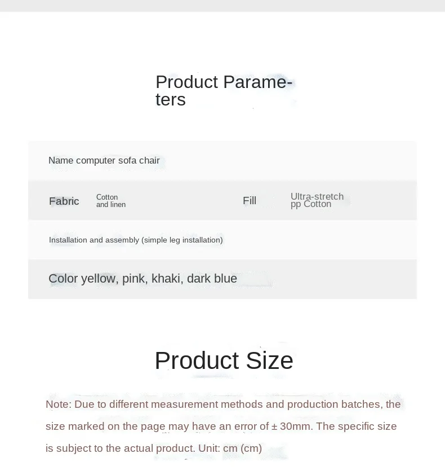Click the Fabric label
445x471 pixels.
tap(64, 201)
